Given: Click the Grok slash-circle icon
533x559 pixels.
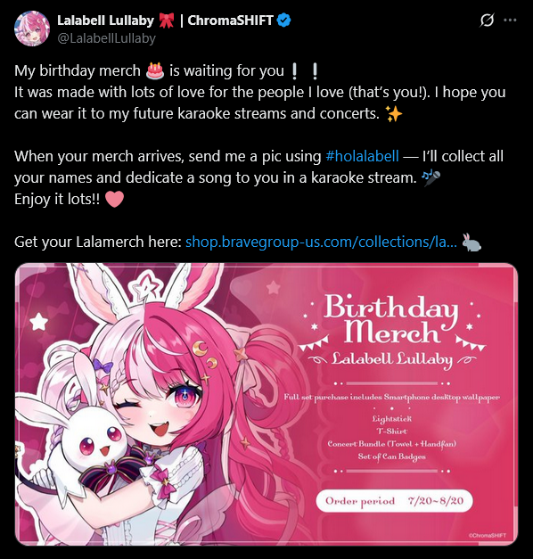Looking at the screenshot, I should [487, 20].
